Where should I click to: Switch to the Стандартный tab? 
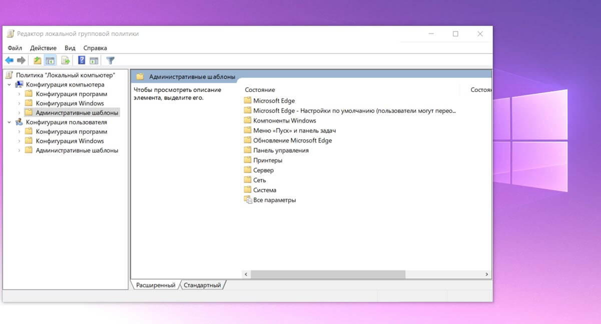(x=202, y=285)
